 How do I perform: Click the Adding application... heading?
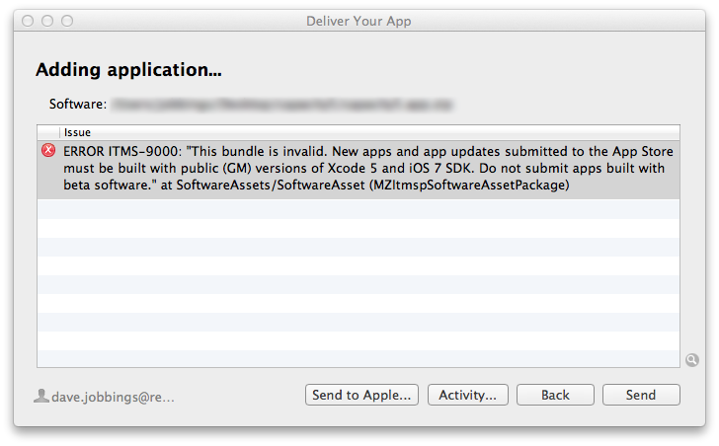tap(128, 70)
